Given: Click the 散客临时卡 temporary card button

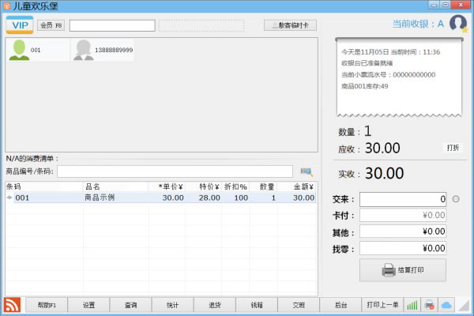Looking at the screenshot, I should coord(291,25).
